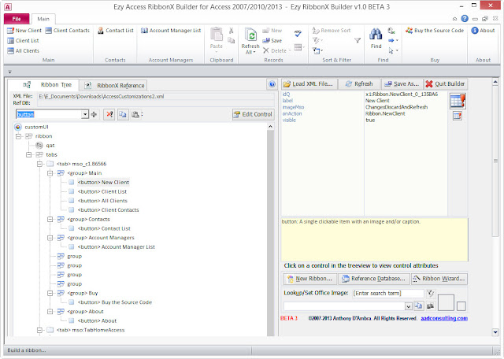
Task: Click the paste control icon in tree toolbar
Action: pyautogui.click(x=135, y=114)
